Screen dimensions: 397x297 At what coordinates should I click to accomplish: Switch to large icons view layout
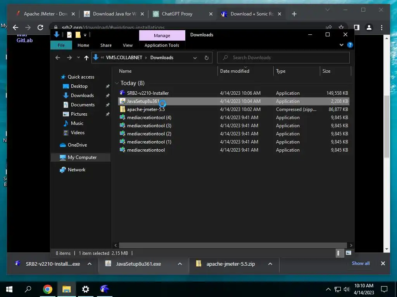coord(349,253)
